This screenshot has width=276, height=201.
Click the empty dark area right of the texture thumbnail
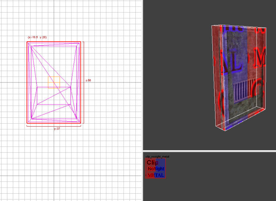click(221, 177)
